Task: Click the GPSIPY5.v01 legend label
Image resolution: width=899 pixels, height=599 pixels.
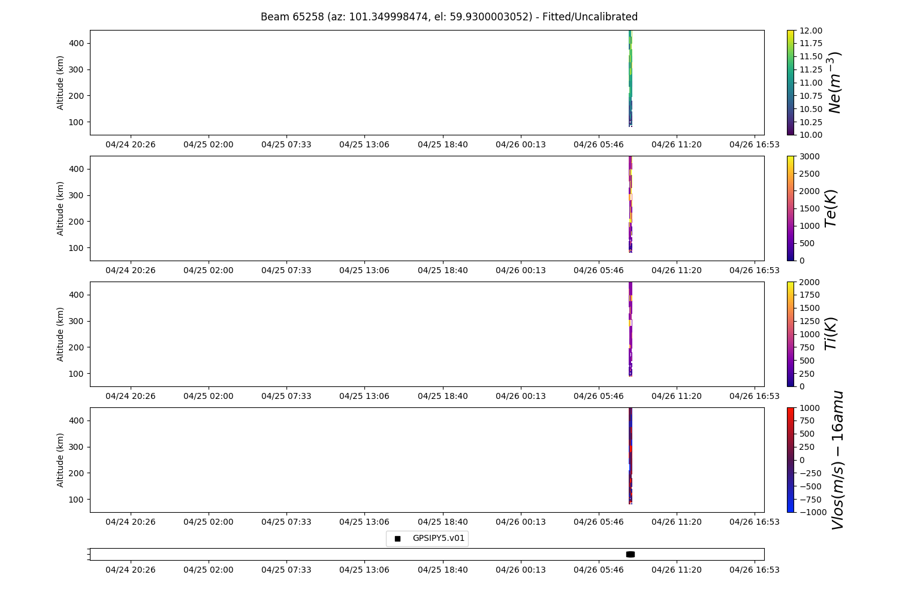Action: click(439, 538)
